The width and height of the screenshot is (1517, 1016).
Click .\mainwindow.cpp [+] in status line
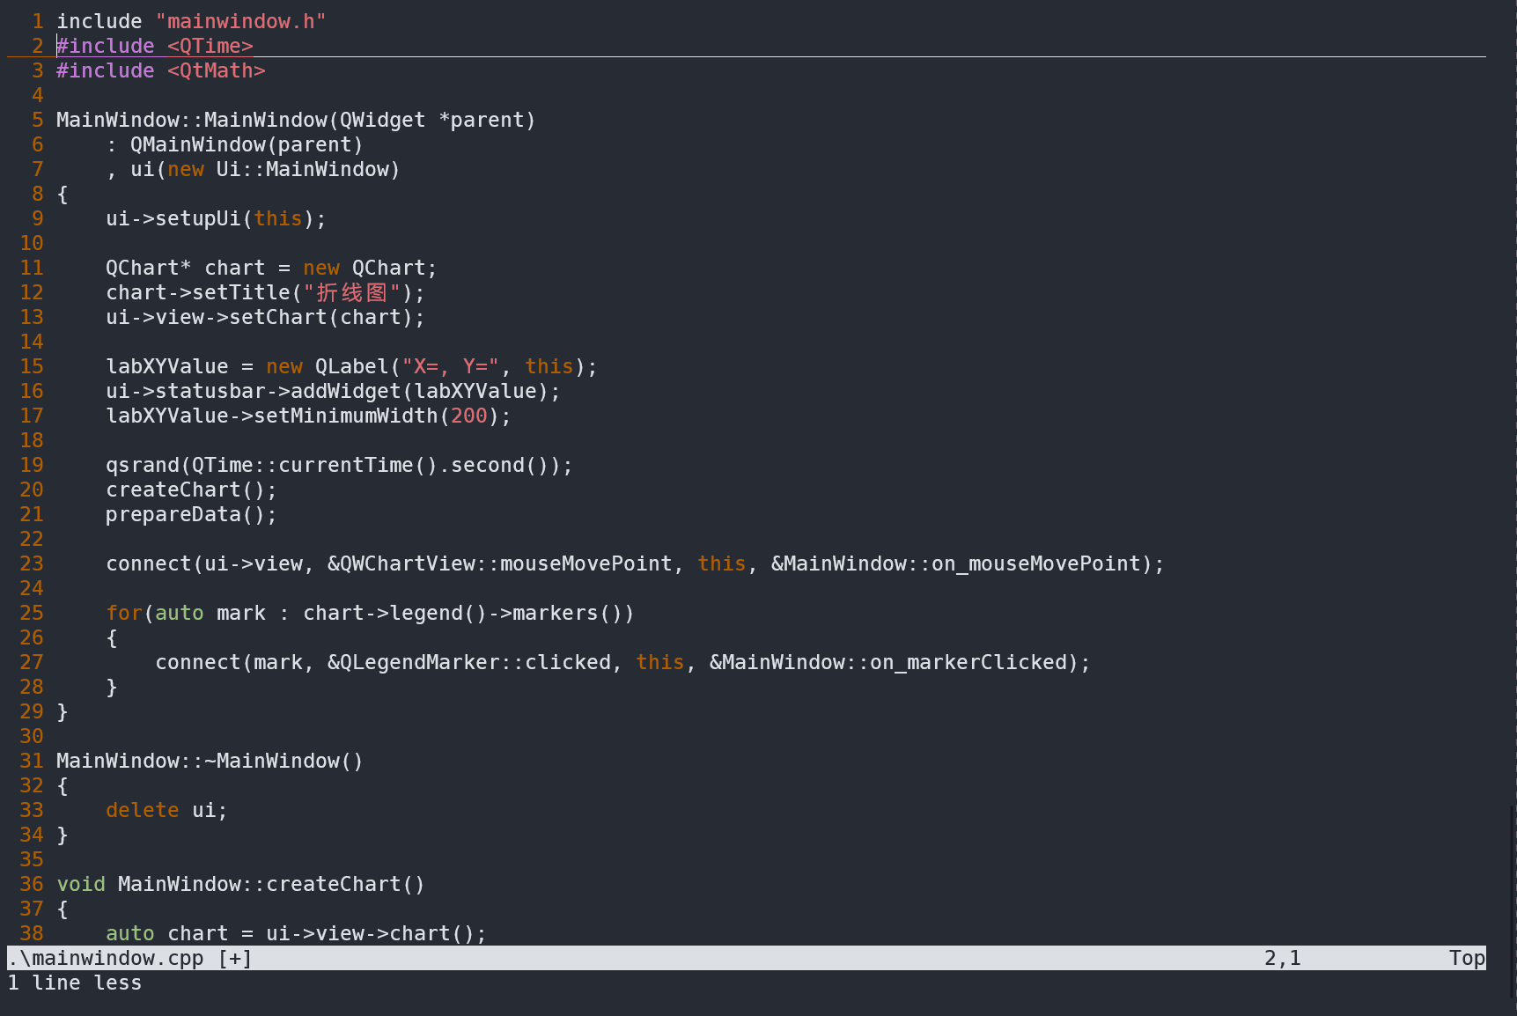[x=129, y=958]
